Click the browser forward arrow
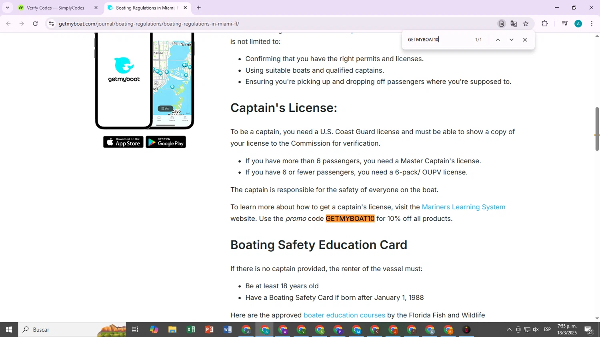Viewport: 600px width, 337px height. point(22,24)
